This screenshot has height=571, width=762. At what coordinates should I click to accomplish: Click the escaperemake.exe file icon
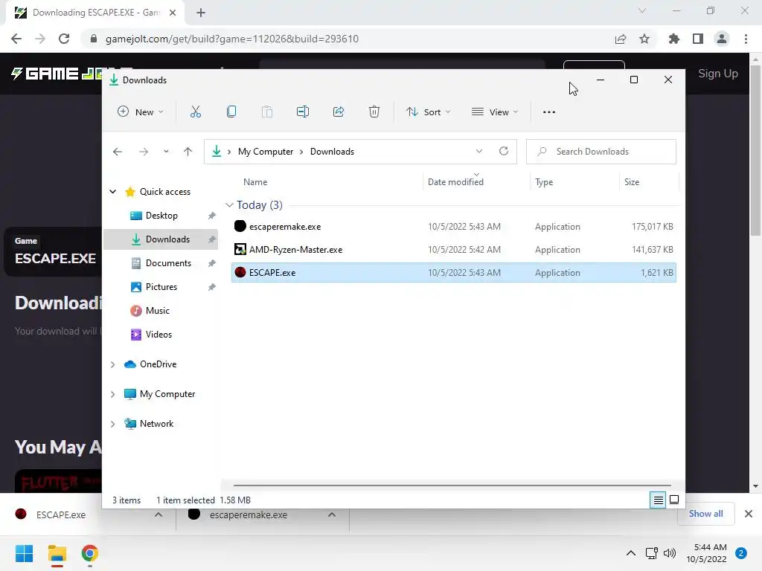pyautogui.click(x=240, y=226)
